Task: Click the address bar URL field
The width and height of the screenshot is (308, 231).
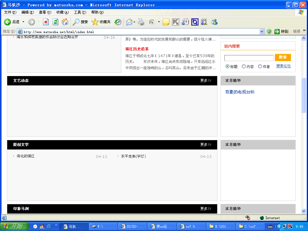Action: coord(138,32)
